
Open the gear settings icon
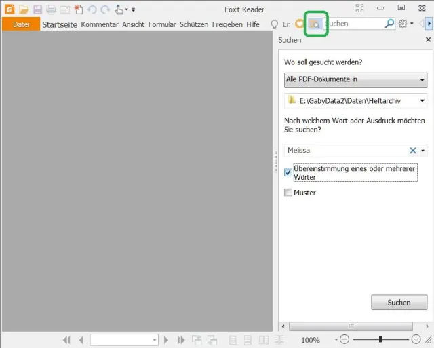403,24
